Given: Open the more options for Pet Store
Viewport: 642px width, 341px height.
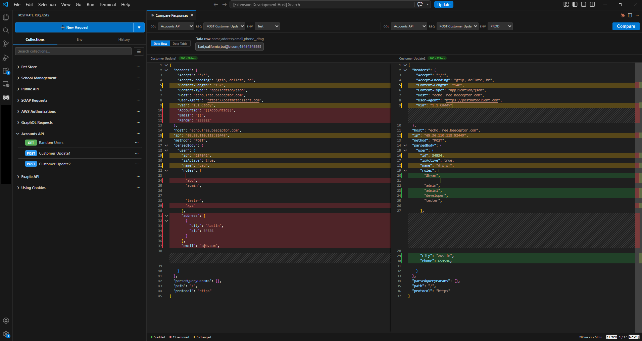Looking at the screenshot, I should 138,67.
